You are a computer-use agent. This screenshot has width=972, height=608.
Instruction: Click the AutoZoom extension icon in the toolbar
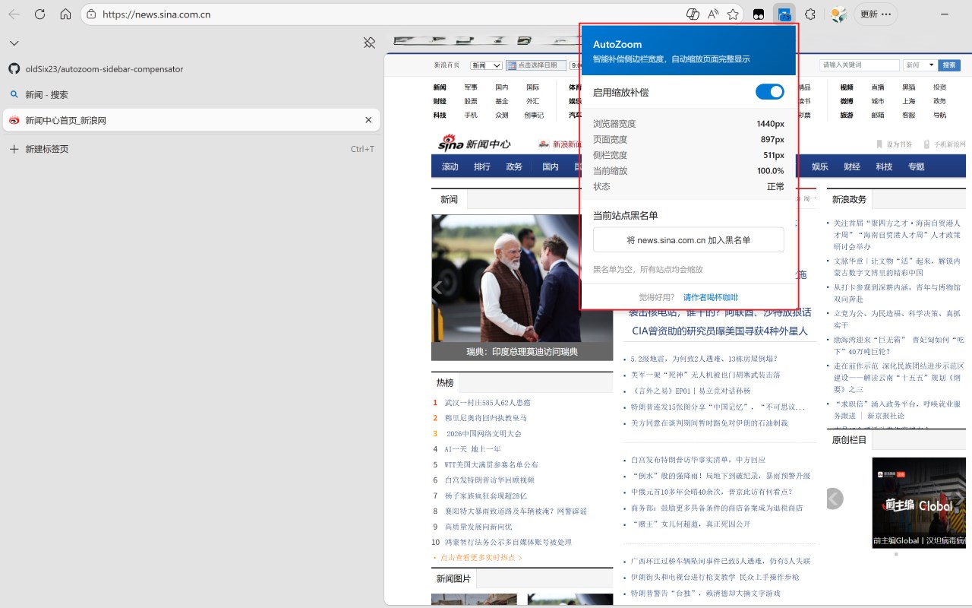(784, 14)
